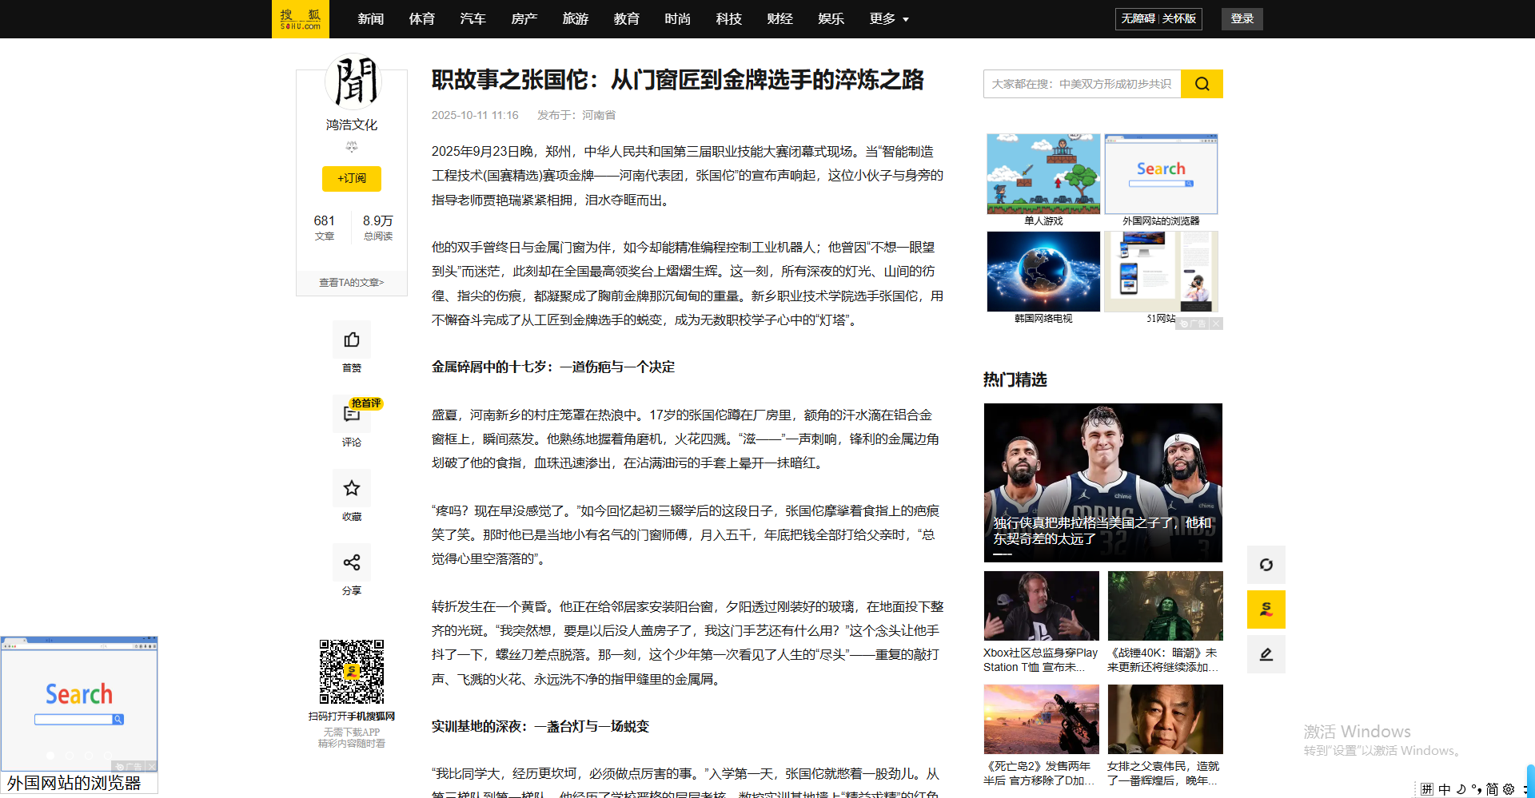The width and height of the screenshot is (1535, 798).
Task: Subscribe using the +订阅 button
Action: (351, 178)
